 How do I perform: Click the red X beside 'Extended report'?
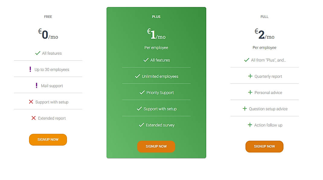(x=33, y=118)
